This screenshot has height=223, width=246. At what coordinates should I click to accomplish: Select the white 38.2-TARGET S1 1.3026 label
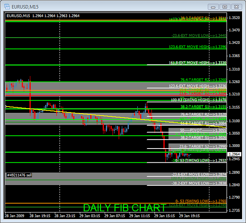203,138
